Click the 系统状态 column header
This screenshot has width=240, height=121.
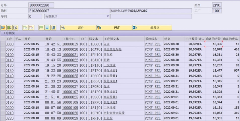151,39
